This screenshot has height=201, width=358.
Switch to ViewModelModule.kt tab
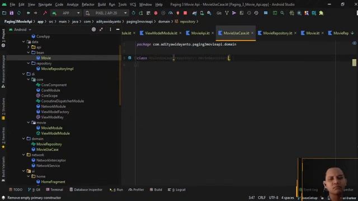pos(161,33)
